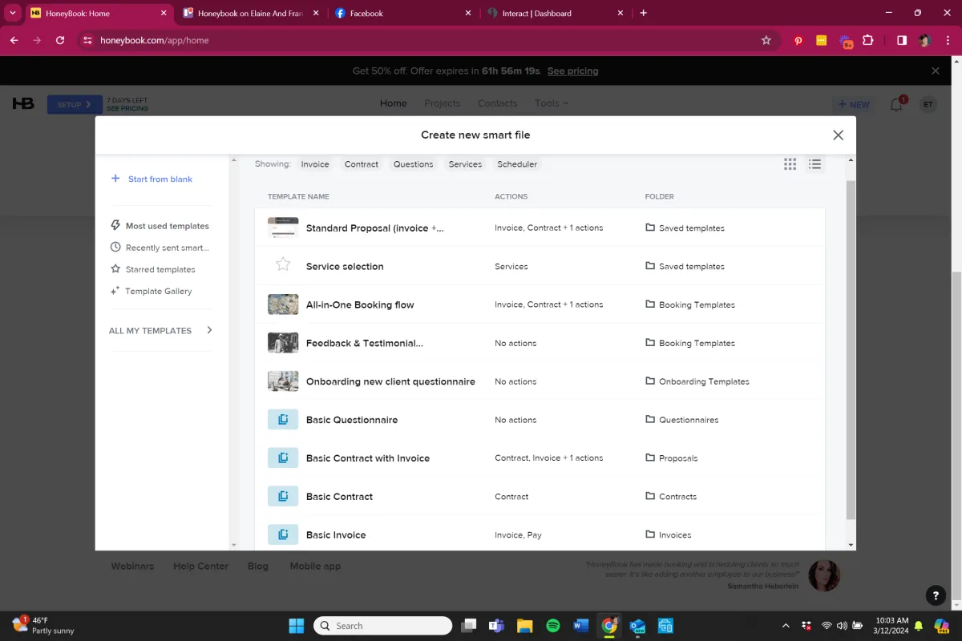
Task: Click Start from blank
Action: tap(160, 179)
